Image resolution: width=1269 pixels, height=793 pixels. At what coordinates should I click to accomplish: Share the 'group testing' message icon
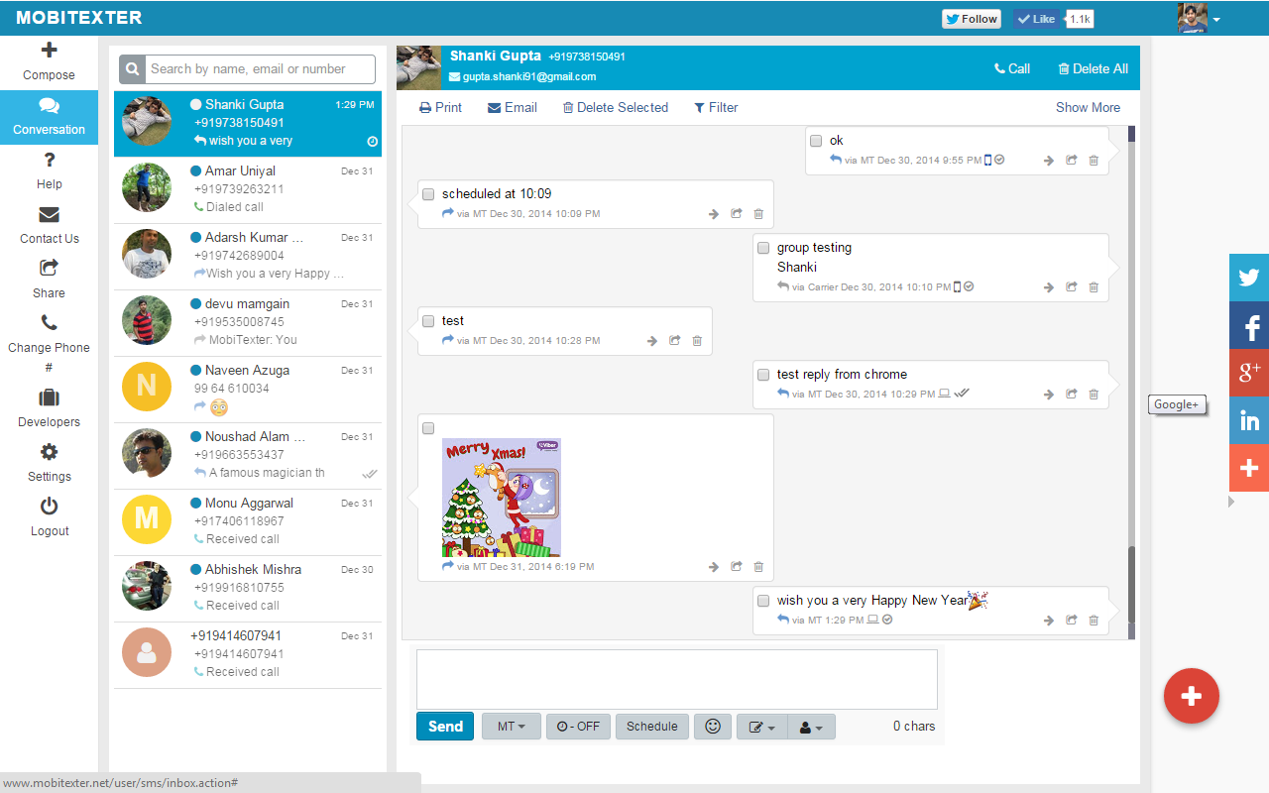click(x=1072, y=287)
